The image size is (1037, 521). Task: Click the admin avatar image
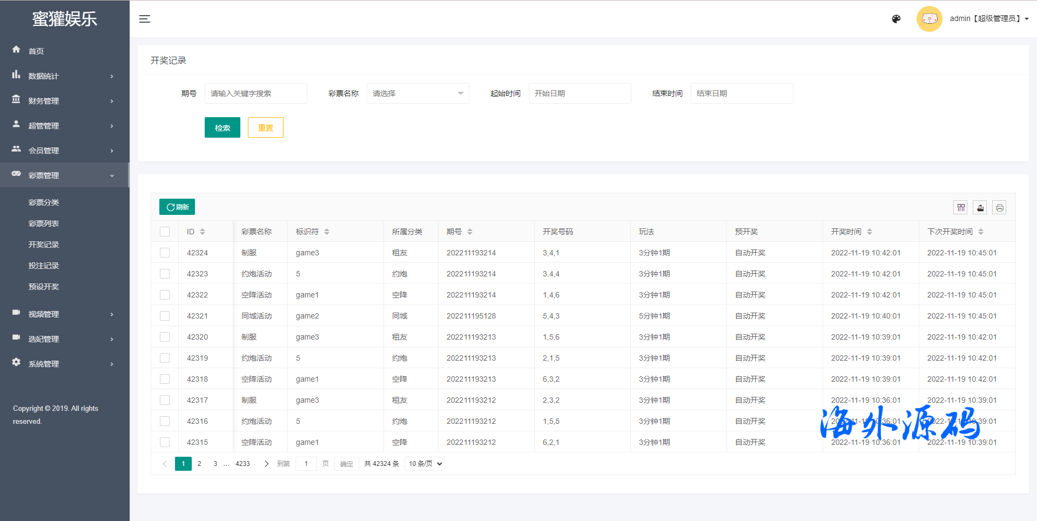click(x=929, y=19)
